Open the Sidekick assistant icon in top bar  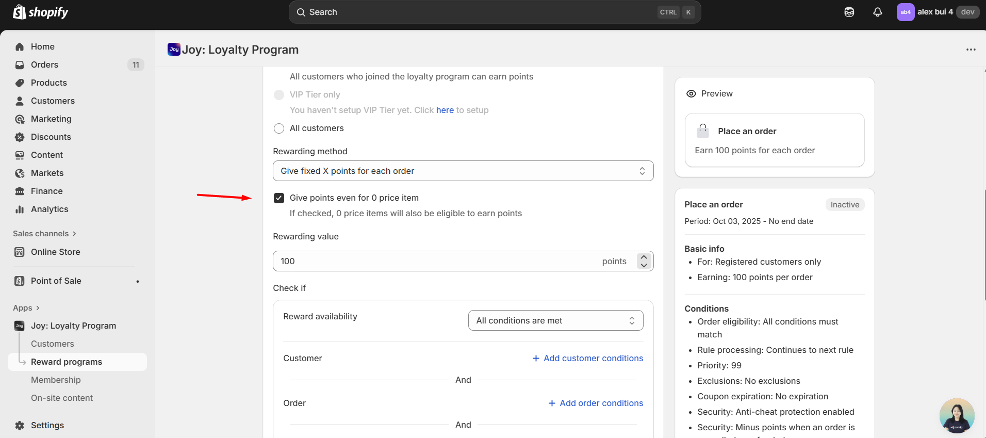pos(849,12)
